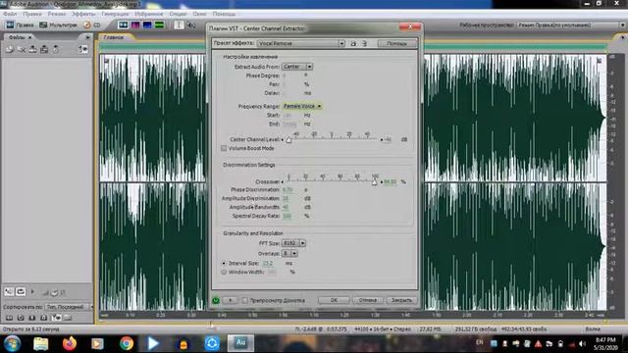Click small play arrow in Files panel
Viewport: 628px width, 353px height.
point(32,292)
